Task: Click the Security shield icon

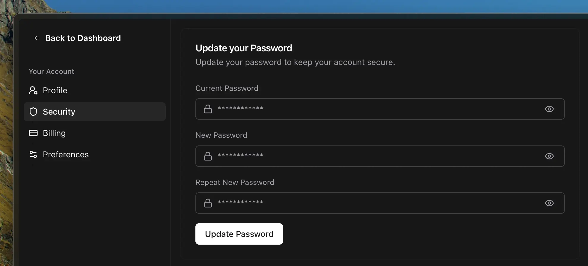Action: point(33,112)
